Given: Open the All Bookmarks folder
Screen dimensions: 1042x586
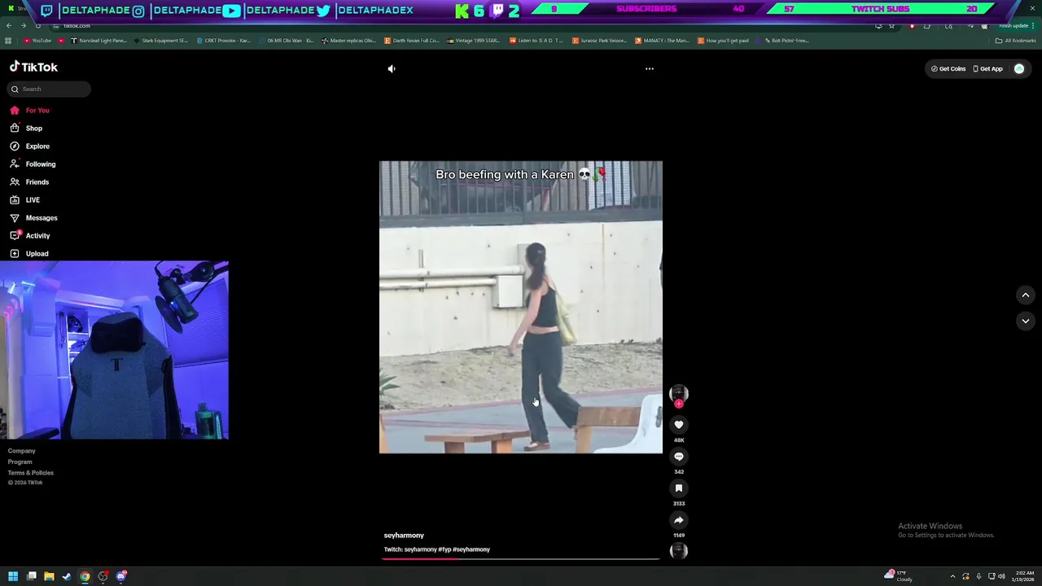Looking at the screenshot, I should pos(1016,41).
